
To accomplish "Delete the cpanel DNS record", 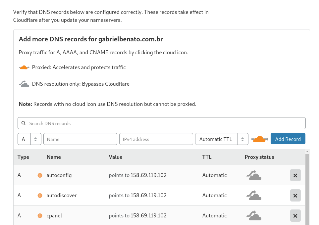I will [x=295, y=216].
